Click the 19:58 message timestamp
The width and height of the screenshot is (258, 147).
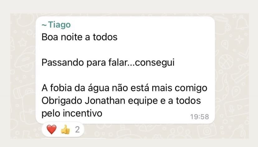200,117
